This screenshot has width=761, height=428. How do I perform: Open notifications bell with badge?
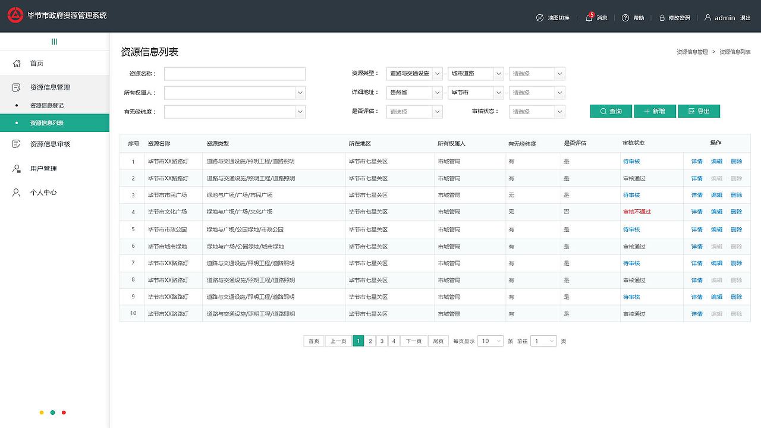(x=589, y=17)
